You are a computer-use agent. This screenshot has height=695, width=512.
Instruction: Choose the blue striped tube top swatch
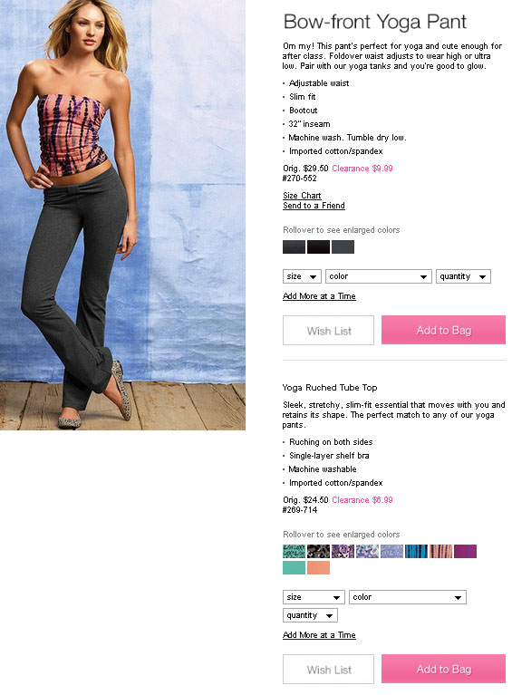click(x=416, y=552)
